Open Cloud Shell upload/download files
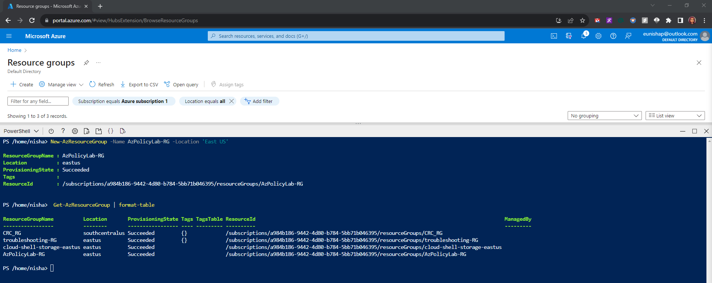Image resolution: width=712 pixels, height=283 pixels. click(86, 131)
